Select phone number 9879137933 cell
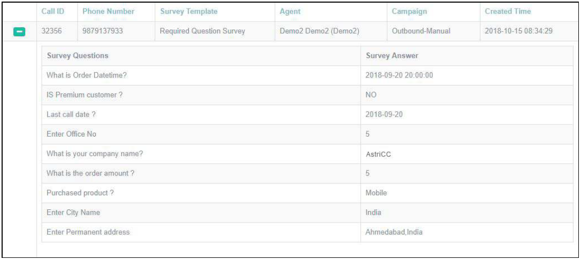The width and height of the screenshot is (581, 260). tap(103, 31)
